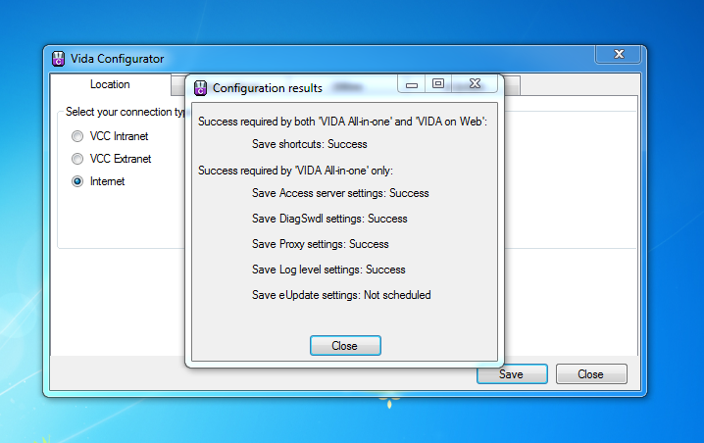Click the Configuration results dialog icon

click(x=201, y=88)
